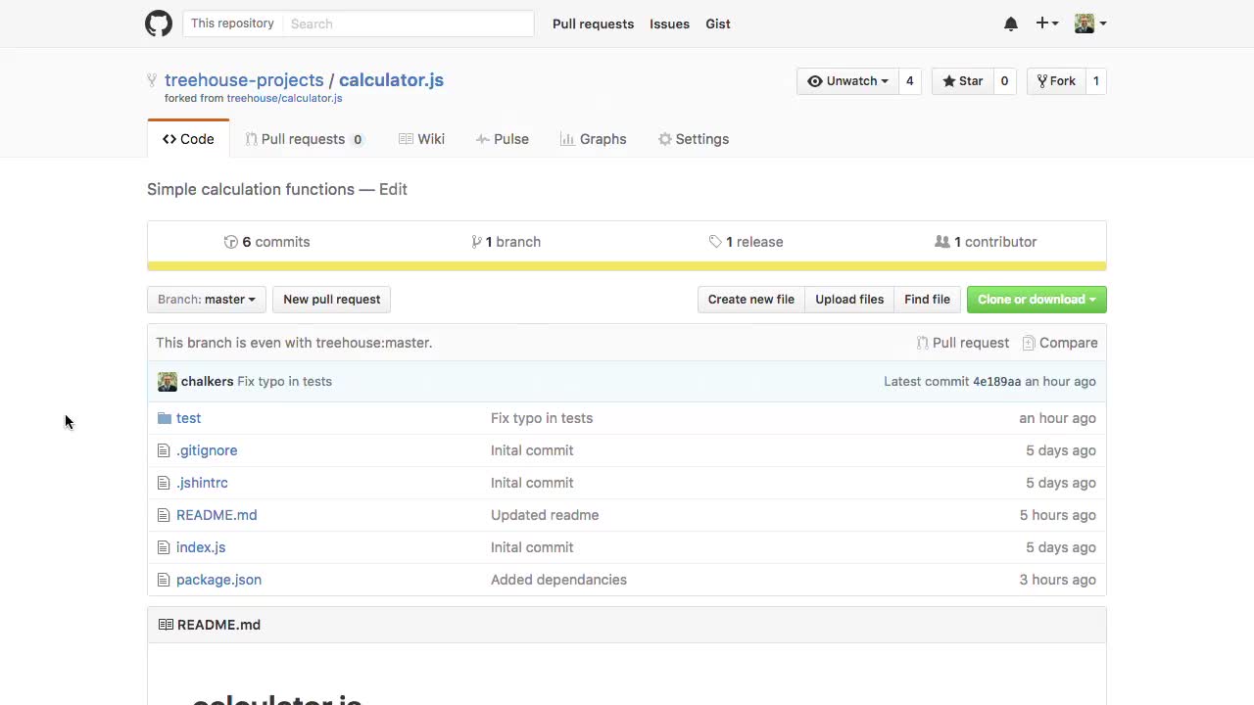
Task: Click the New pull request button
Action: [331, 300]
